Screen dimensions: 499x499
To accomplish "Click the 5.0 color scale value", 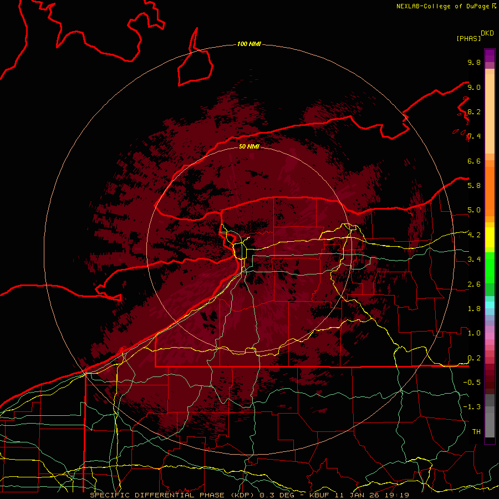I will pyautogui.click(x=474, y=210).
